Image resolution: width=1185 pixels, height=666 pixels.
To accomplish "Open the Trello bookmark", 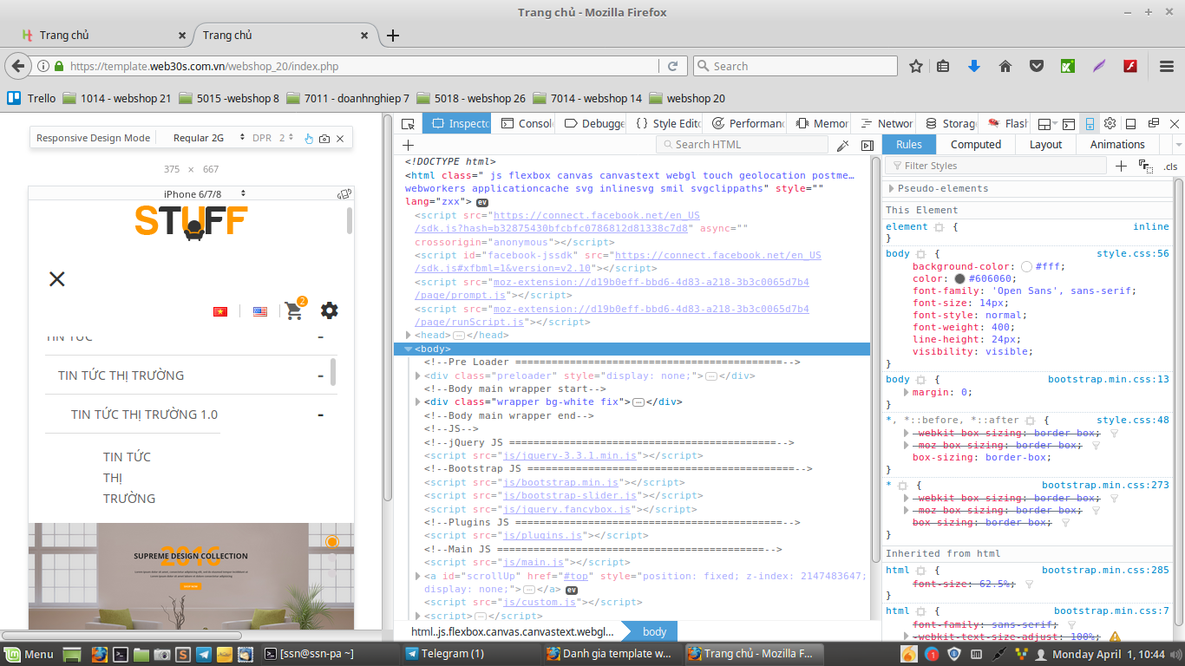I will click(31, 98).
